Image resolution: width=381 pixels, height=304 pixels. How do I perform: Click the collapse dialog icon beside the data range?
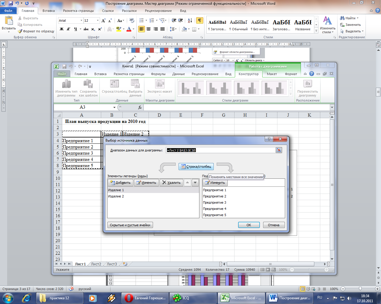[x=279, y=150]
